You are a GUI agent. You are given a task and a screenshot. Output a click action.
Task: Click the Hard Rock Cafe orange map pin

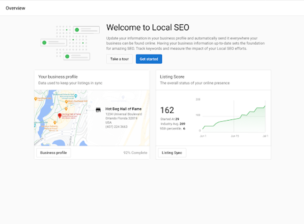point(36,99)
